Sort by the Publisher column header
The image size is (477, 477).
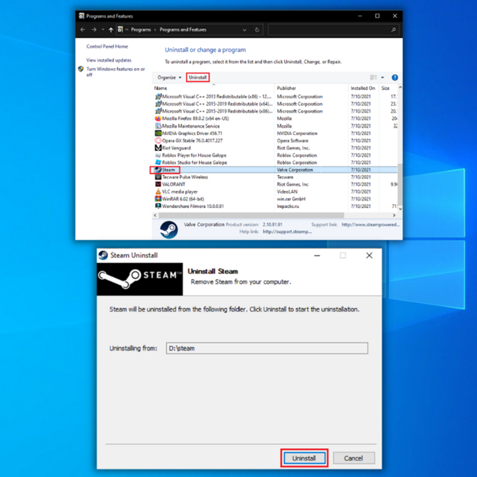[x=286, y=88]
